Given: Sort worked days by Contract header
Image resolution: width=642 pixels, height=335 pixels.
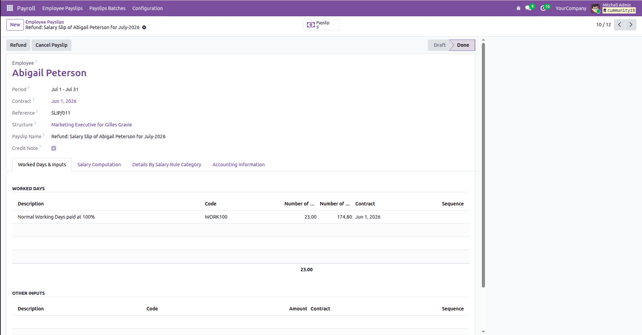Looking at the screenshot, I should pyautogui.click(x=365, y=204).
